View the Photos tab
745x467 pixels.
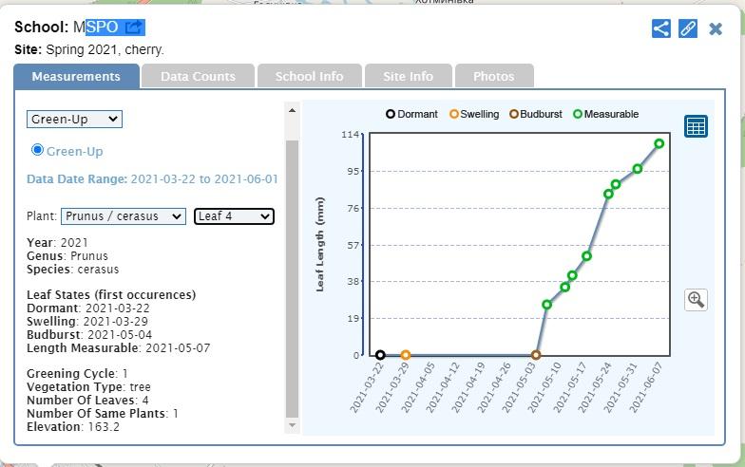coord(493,77)
